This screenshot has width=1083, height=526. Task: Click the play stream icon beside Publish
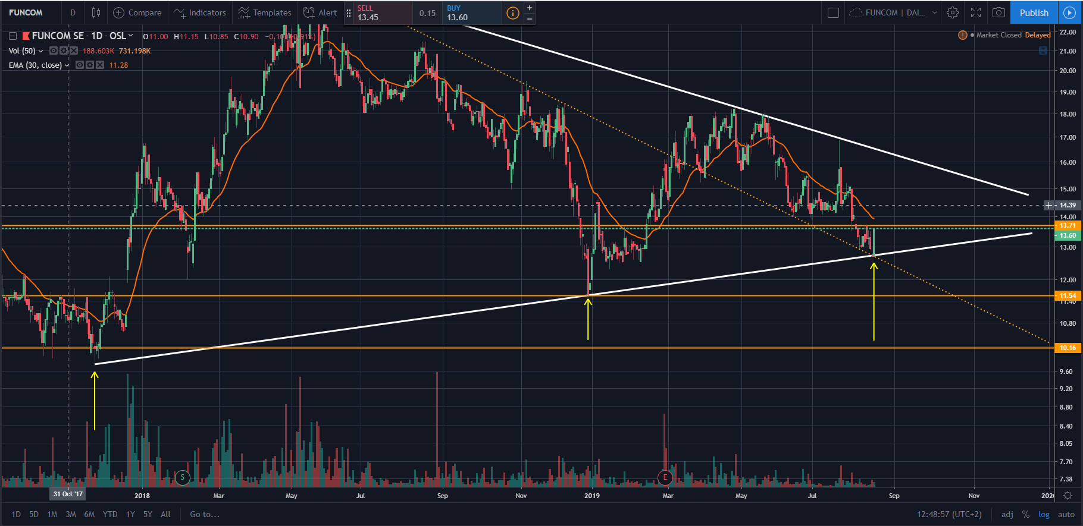click(1070, 12)
